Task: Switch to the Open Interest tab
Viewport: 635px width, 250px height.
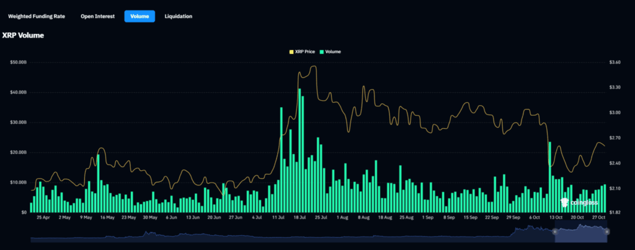Action: click(x=97, y=16)
